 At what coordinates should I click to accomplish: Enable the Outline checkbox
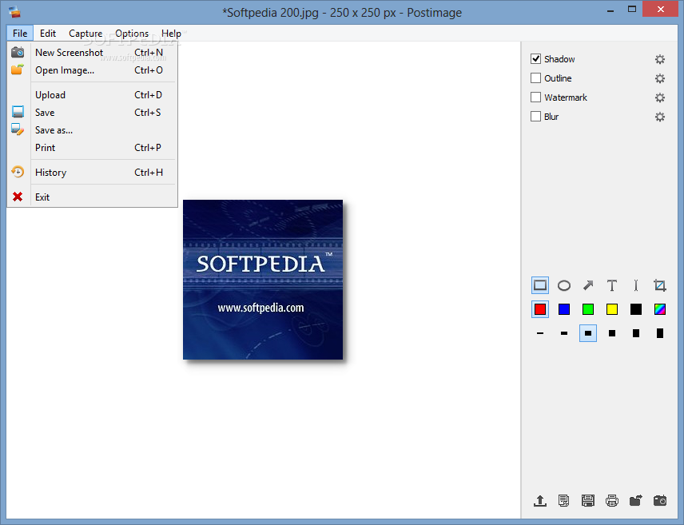click(535, 78)
